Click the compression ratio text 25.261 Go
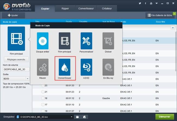Screen dimensions: 177x121 click(14, 87)
